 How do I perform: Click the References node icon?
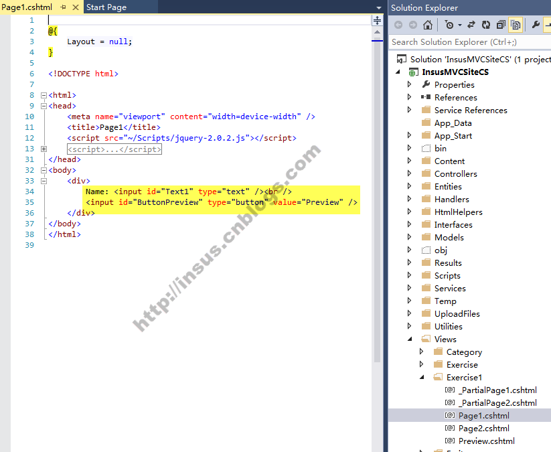[426, 97]
